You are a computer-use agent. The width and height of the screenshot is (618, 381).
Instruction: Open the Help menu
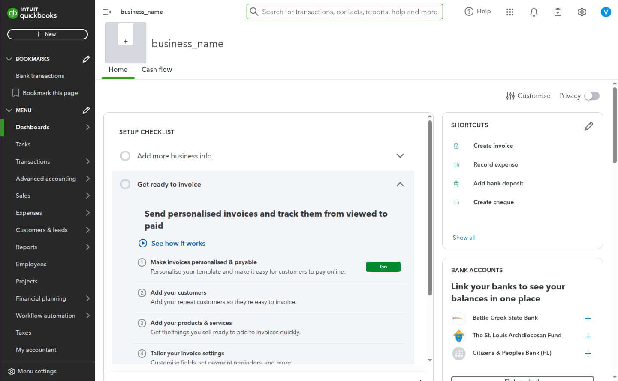coord(478,12)
